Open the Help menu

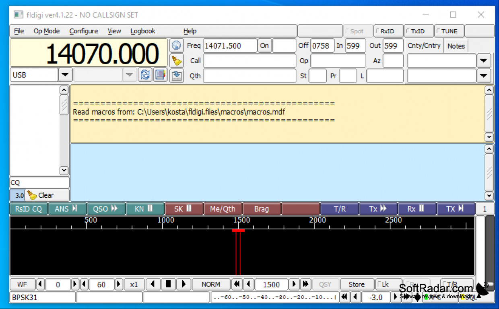pyautogui.click(x=190, y=31)
